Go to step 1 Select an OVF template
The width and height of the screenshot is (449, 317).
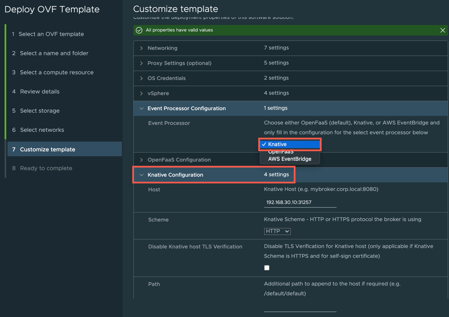tap(51, 34)
